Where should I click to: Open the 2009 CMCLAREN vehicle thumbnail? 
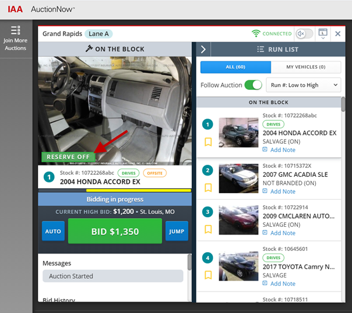[x=239, y=220]
